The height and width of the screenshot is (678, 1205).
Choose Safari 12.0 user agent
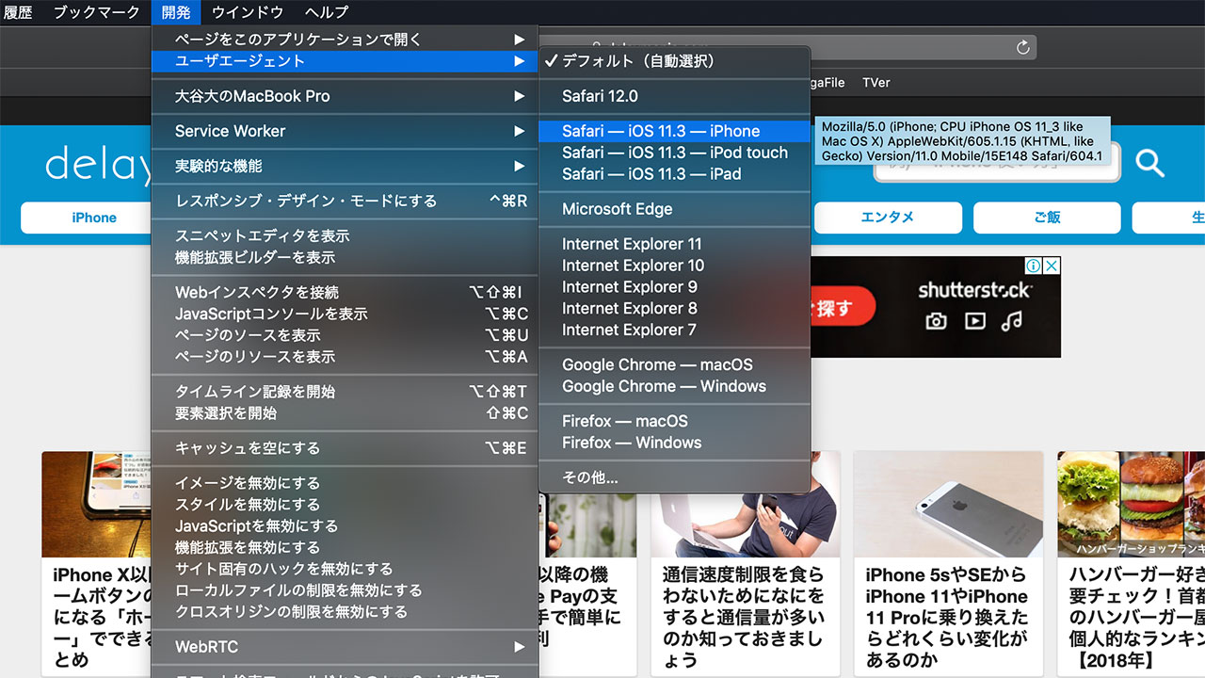click(x=674, y=96)
